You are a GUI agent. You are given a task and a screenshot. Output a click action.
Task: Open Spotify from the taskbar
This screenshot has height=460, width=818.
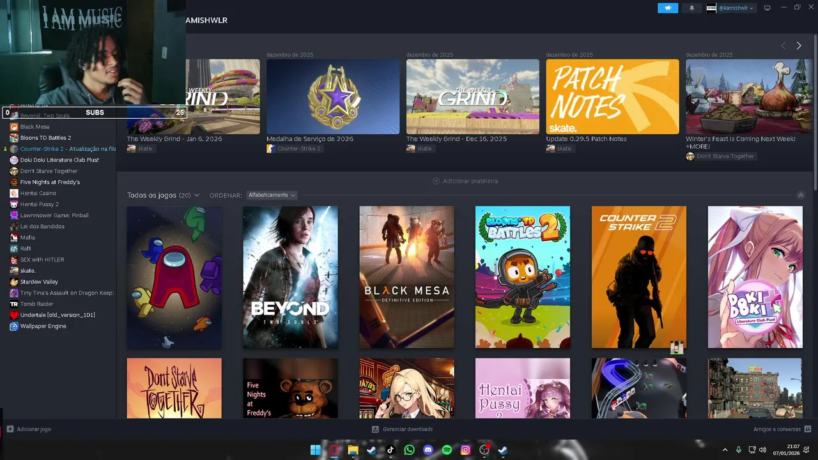tap(447, 450)
